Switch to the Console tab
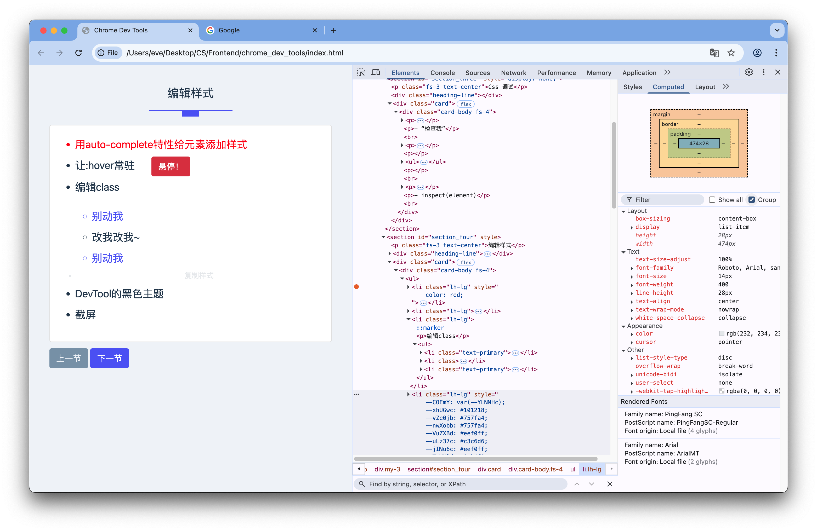Viewport: 817px width, 531px height. pyautogui.click(x=442, y=73)
